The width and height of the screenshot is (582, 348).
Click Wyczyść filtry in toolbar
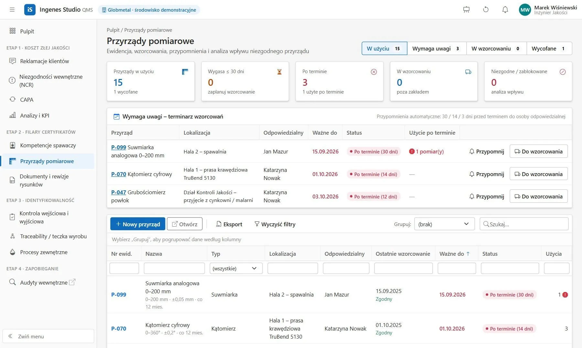275,224
